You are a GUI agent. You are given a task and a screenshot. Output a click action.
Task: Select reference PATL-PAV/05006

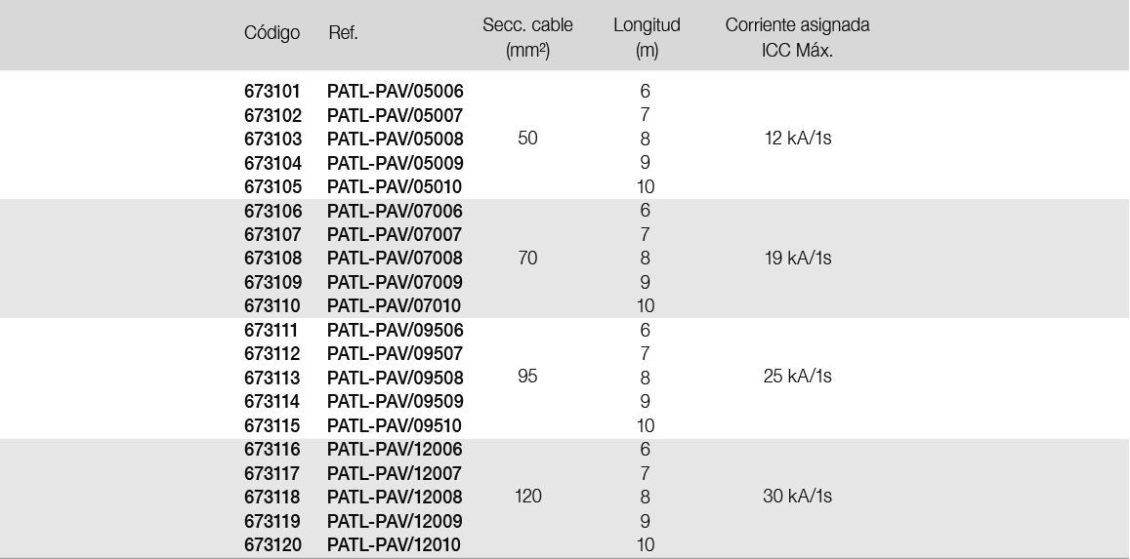point(395,92)
